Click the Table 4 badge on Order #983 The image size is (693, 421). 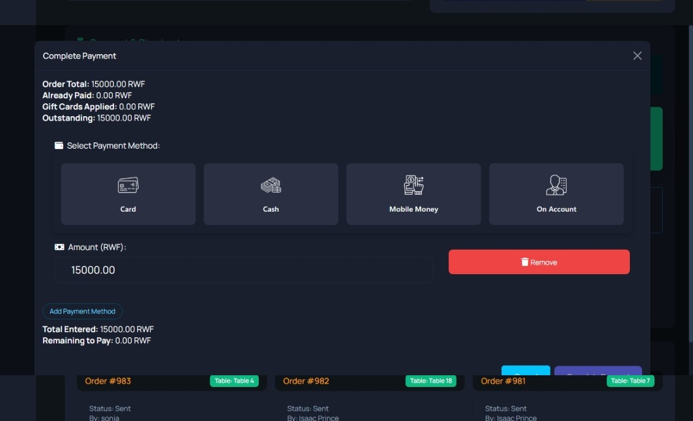[235, 381]
